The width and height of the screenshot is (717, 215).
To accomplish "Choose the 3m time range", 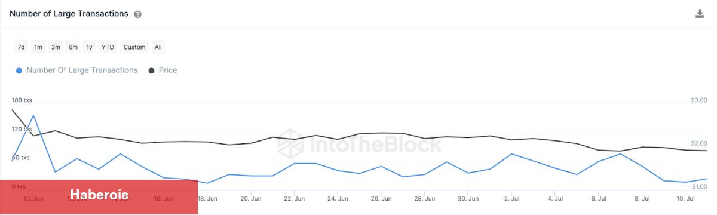I will click(x=56, y=47).
